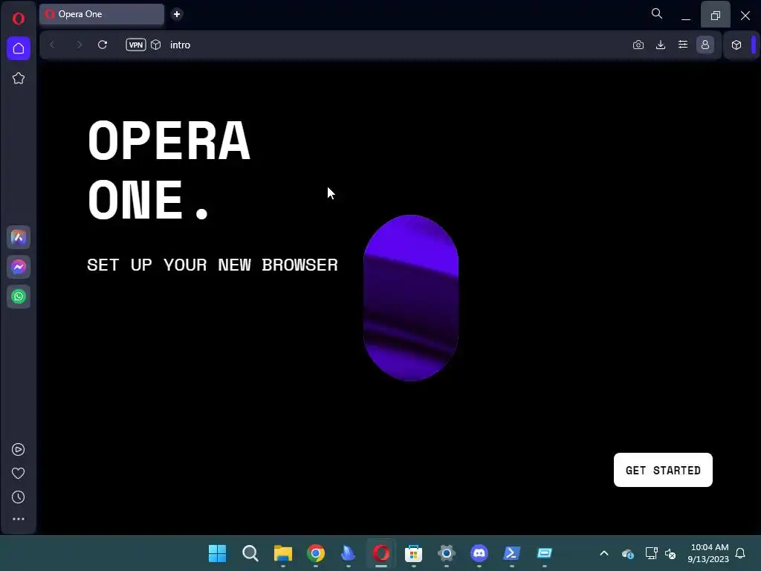The height and width of the screenshot is (571, 761).
Task: Click the site info cube icon
Action: (x=156, y=45)
